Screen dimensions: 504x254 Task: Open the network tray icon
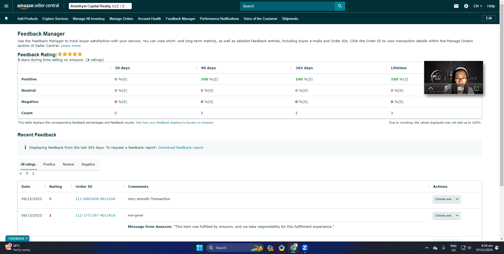click(463, 248)
